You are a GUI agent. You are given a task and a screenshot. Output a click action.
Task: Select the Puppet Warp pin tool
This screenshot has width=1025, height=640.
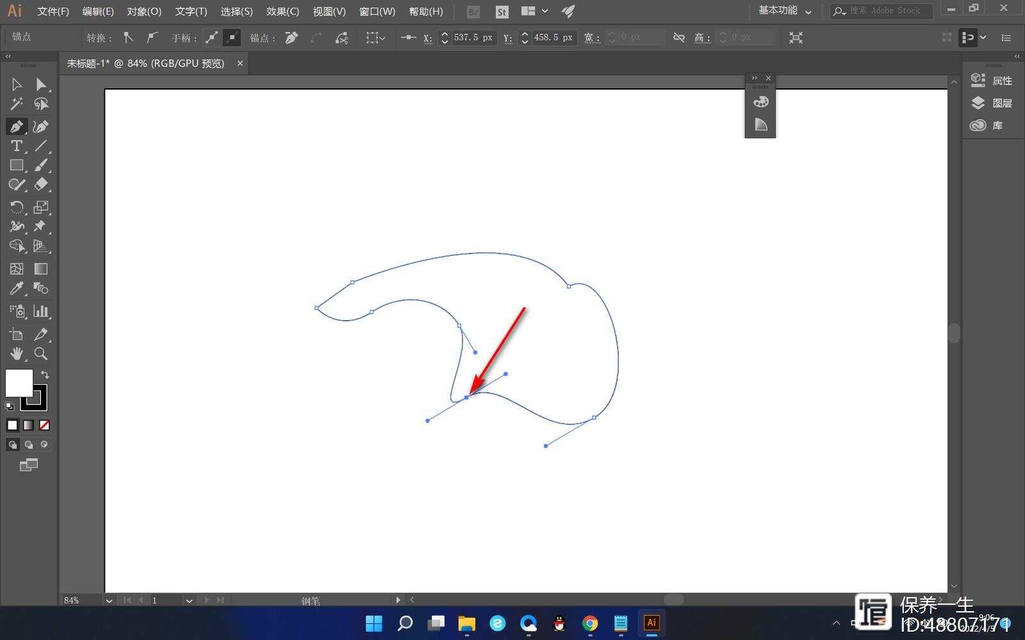click(41, 226)
